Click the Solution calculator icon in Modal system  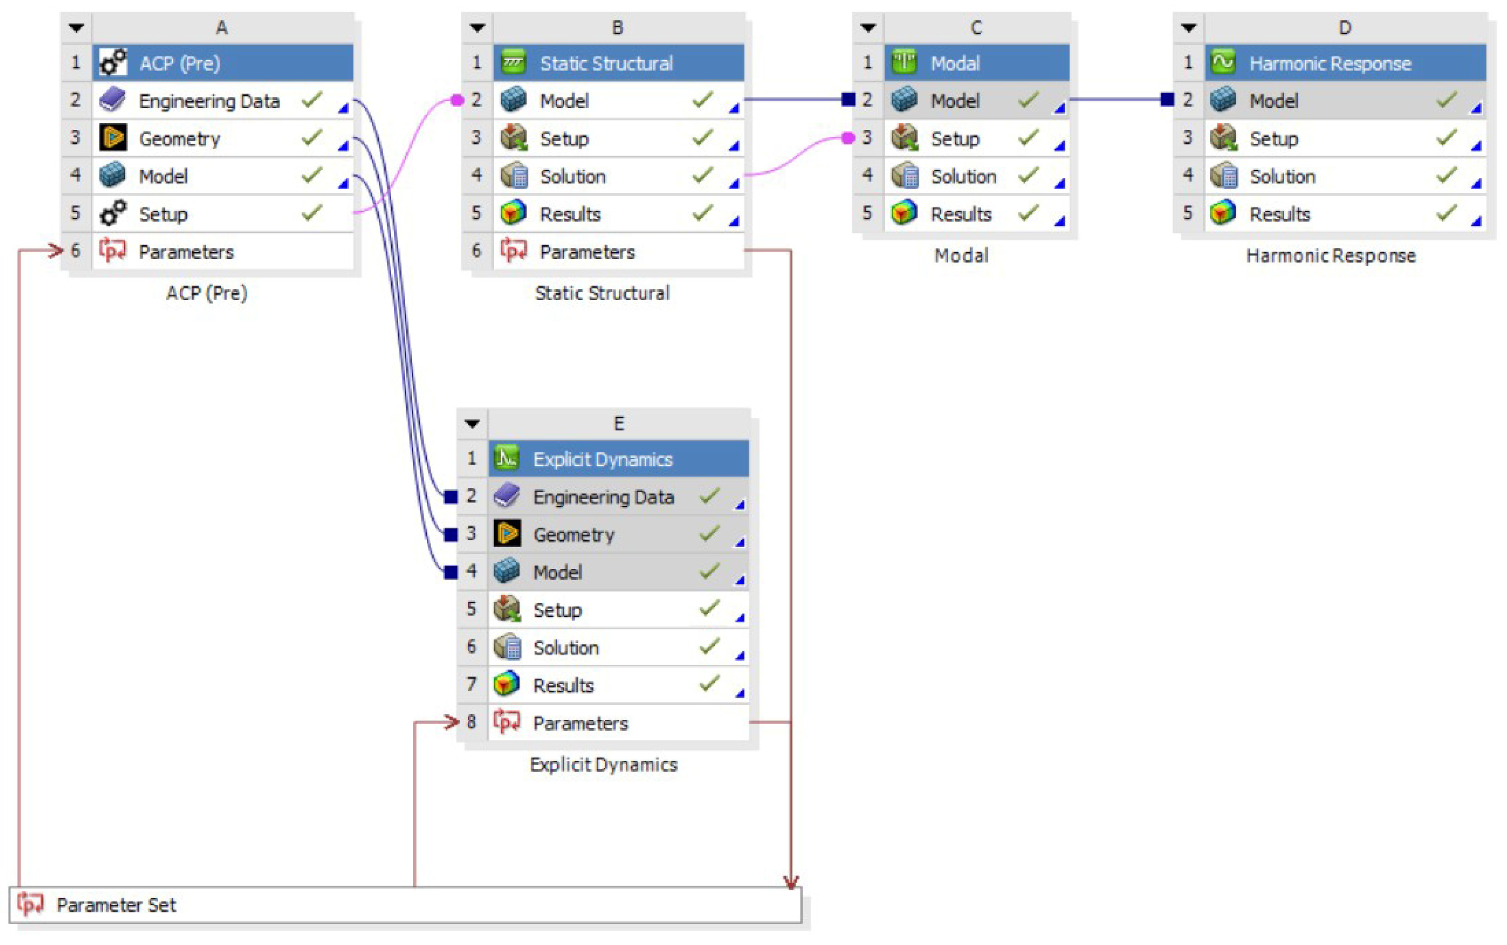point(904,176)
